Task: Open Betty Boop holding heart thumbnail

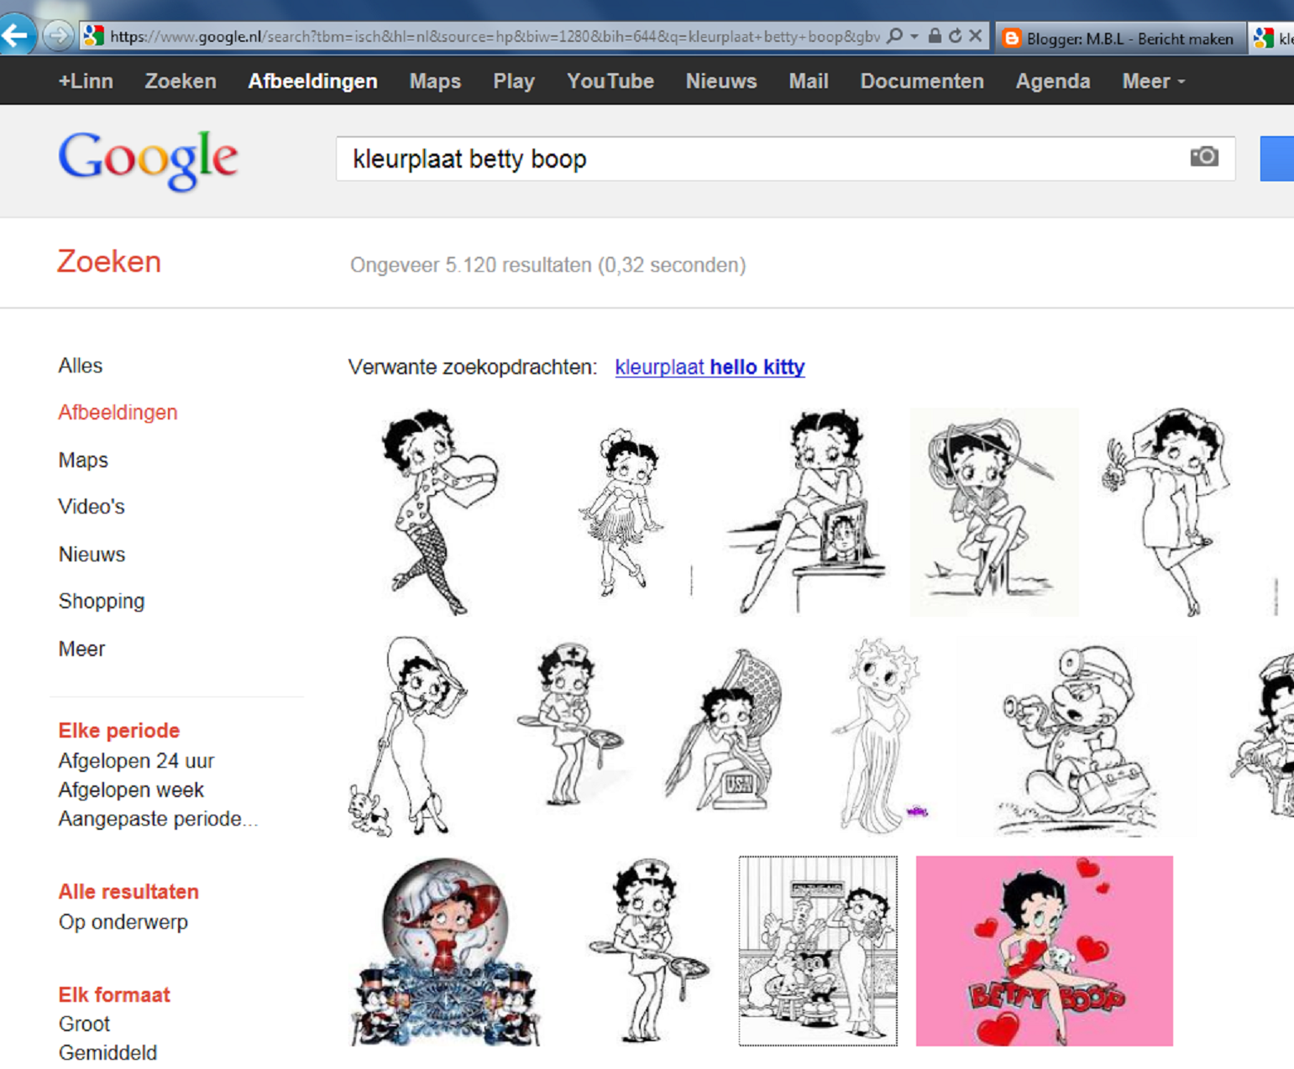Action: tap(440, 512)
